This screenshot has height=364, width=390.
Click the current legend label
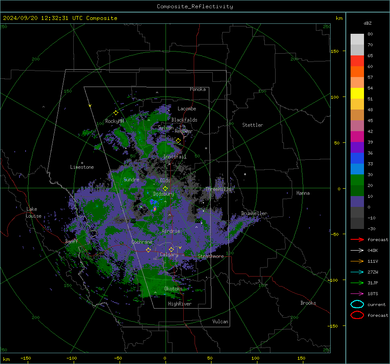click(x=377, y=305)
